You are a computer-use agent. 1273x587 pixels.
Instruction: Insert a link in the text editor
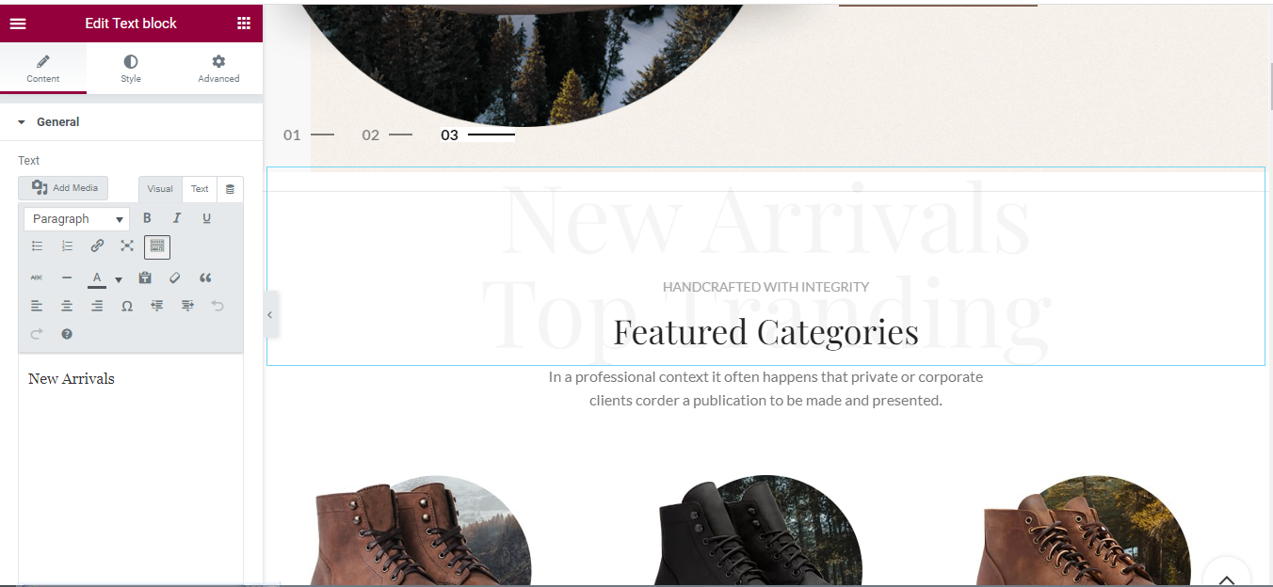pos(97,246)
